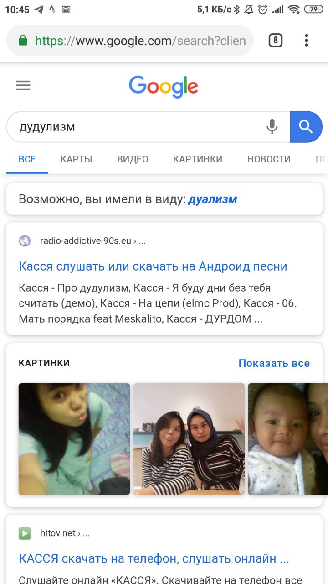Switch to the ВИДЕО tab

[133, 159]
